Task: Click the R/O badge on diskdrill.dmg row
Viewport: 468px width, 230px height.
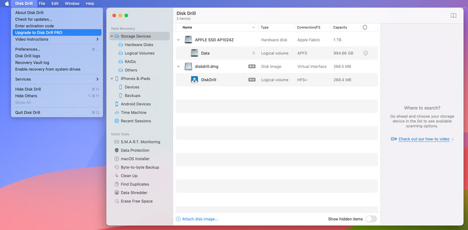Action: pyautogui.click(x=252, y=66)
